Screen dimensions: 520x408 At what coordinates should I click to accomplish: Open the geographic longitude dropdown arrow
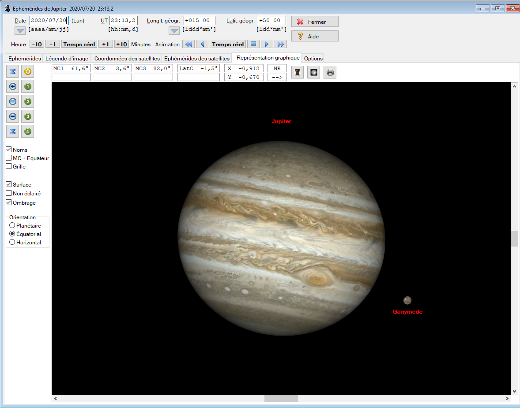(174, 31)
